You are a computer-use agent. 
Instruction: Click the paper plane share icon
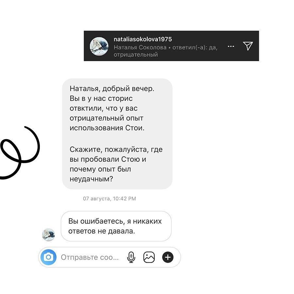pyautogui.click(x=248, y=46)
